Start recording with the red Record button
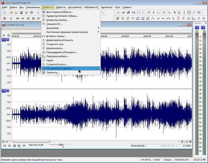Screen dimensions: 208x163 [x=5, y=18]
